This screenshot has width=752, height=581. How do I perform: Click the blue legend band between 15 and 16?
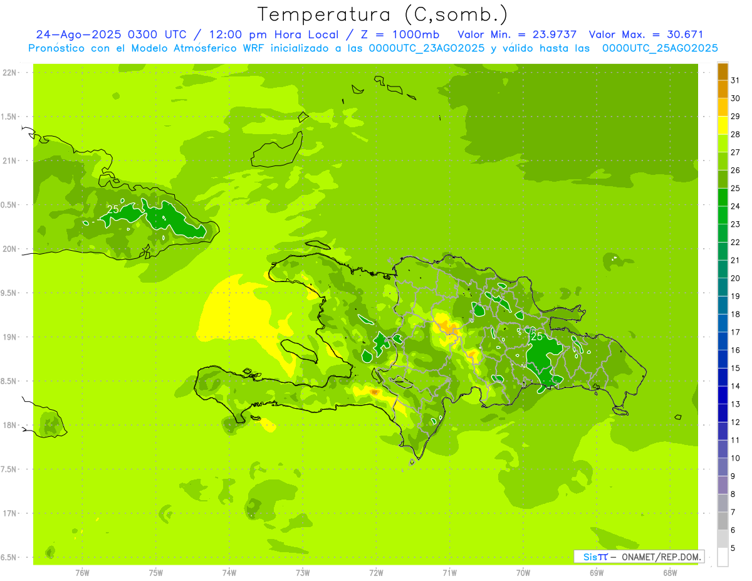723,360
